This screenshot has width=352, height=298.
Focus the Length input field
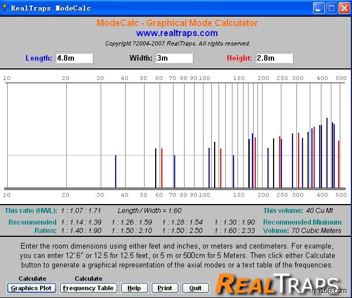pyautogui.click(x=74, y=58)
